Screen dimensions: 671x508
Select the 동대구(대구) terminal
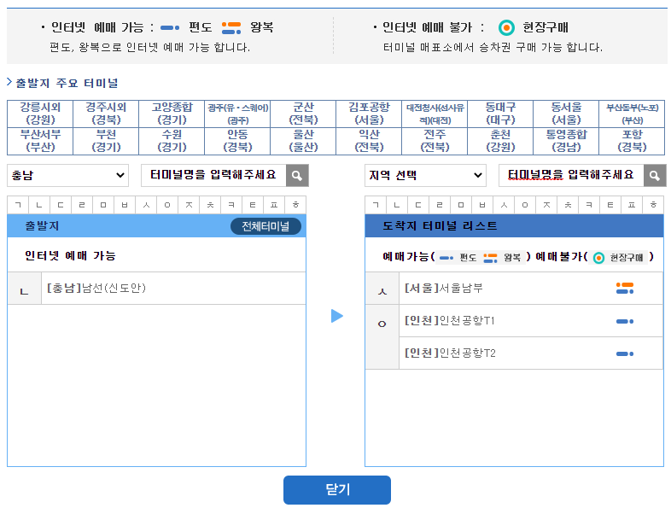coord(500,114)
